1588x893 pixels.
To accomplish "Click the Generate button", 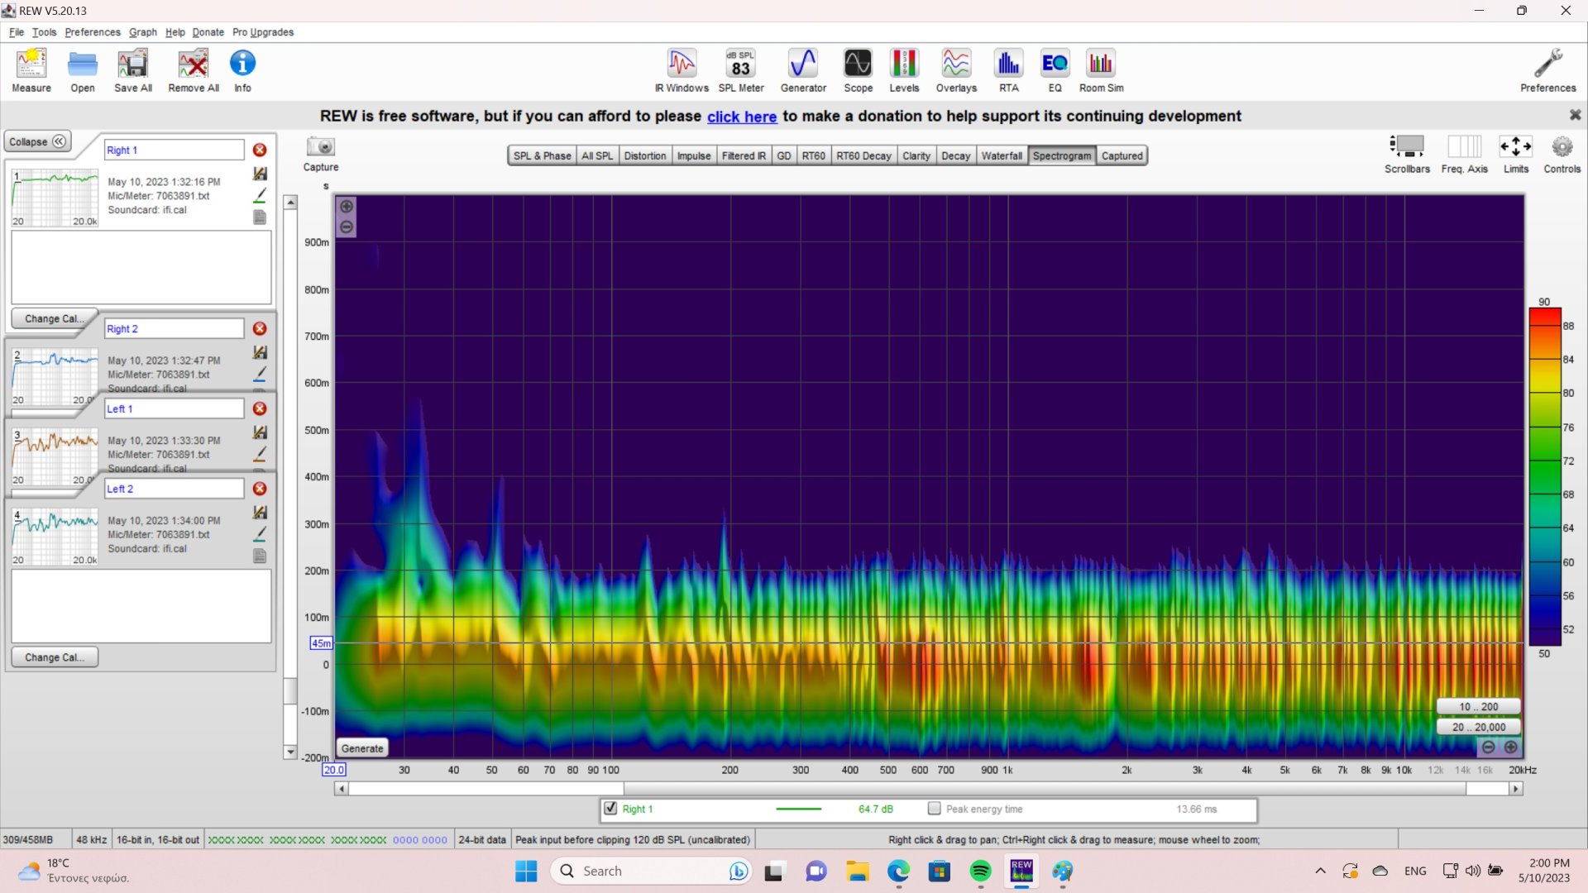I will point(362,748).
